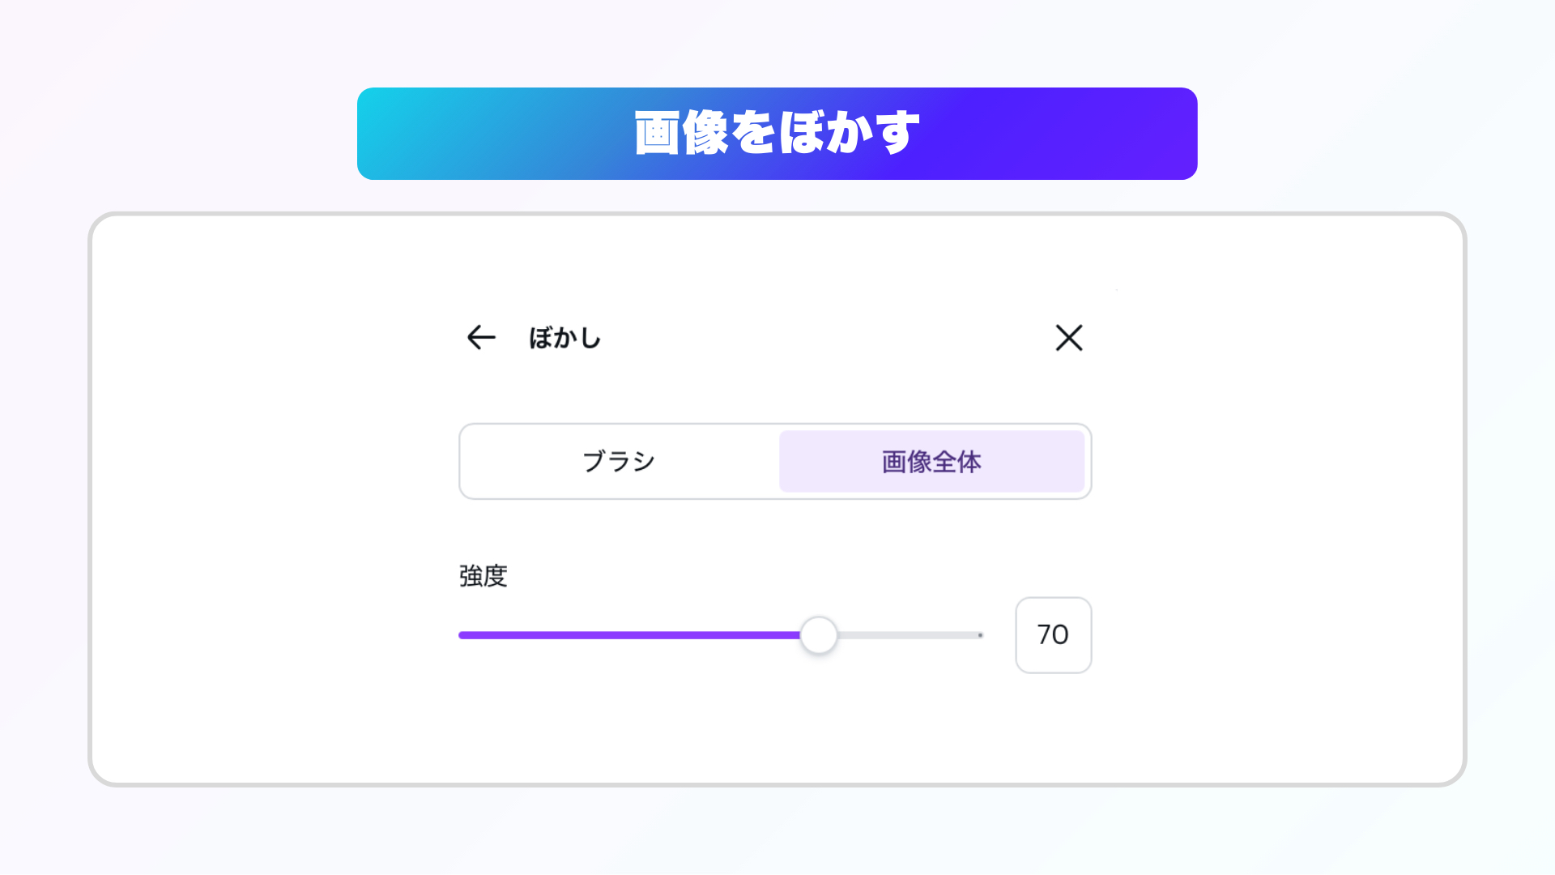
Task: Close the ぼかし panel with the X icon
Action: [1069, 338]
